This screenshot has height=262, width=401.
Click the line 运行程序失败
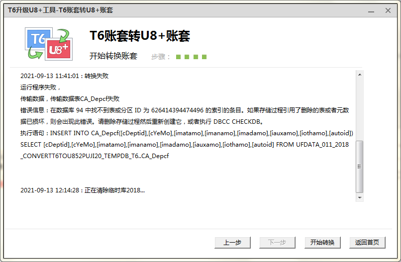point(40,87)
